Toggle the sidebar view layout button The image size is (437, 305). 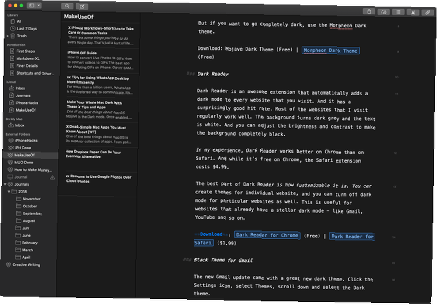click(31, 5)
